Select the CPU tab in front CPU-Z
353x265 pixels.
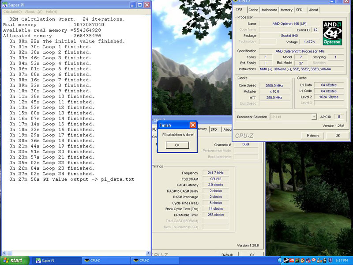(x=239, y=9)
